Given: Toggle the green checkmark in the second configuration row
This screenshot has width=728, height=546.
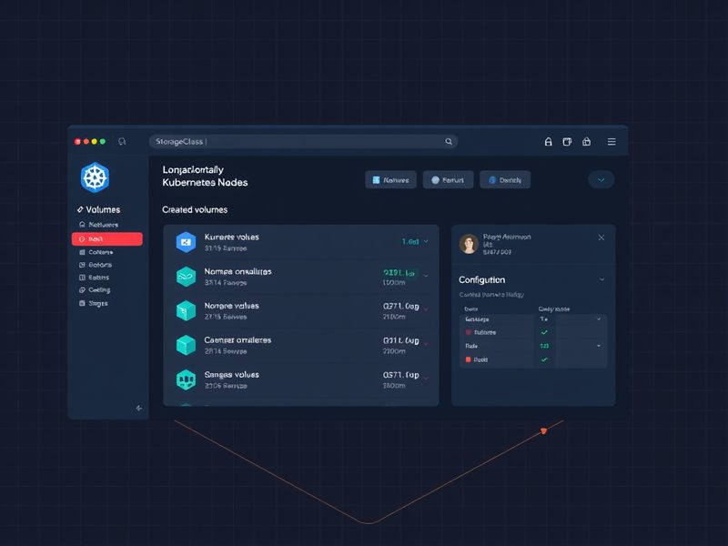Looking at the screenshot, I should tap(544, 332).
